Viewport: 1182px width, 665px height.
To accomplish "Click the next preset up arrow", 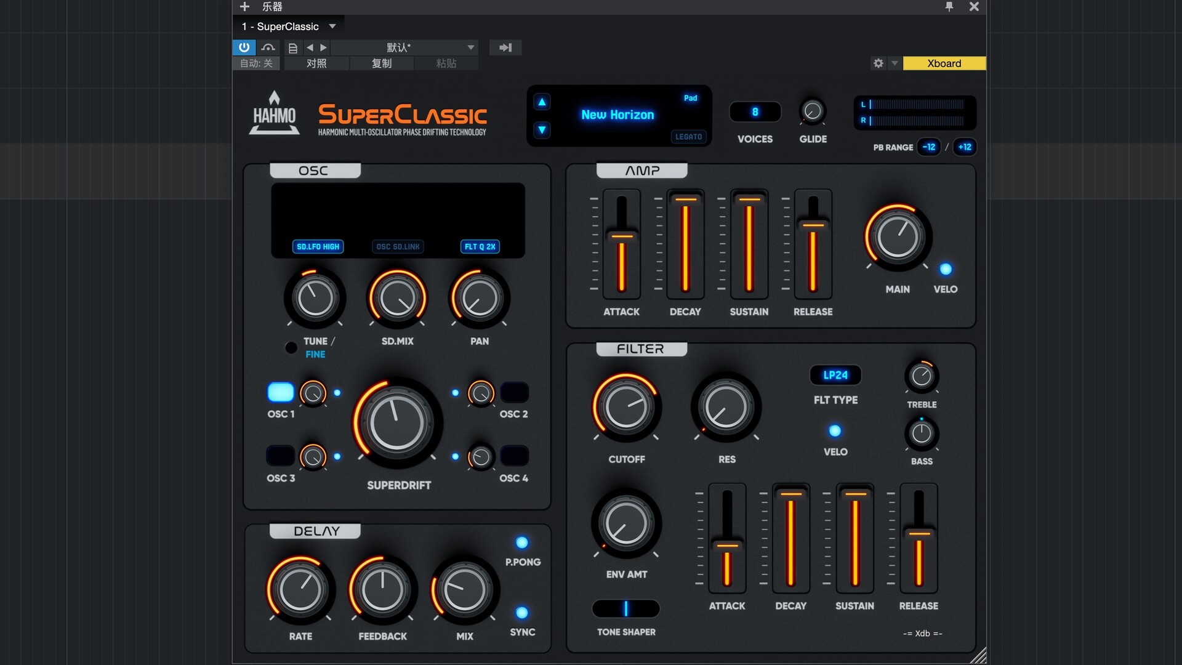I will pyautogui.click(x=542, y=102).
